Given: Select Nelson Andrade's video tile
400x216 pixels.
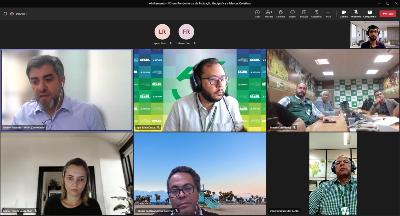Looking at the screenshot, I should (66, 90).
